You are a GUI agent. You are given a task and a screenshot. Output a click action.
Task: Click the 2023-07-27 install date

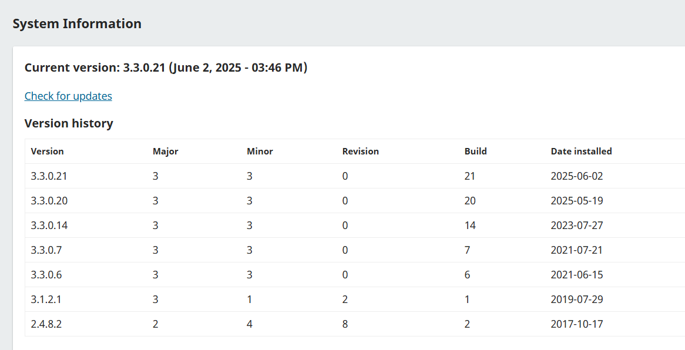(576, 225)
